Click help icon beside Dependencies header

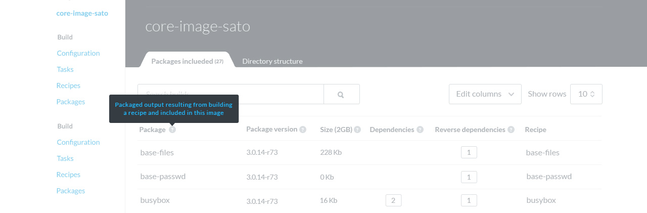420,130
